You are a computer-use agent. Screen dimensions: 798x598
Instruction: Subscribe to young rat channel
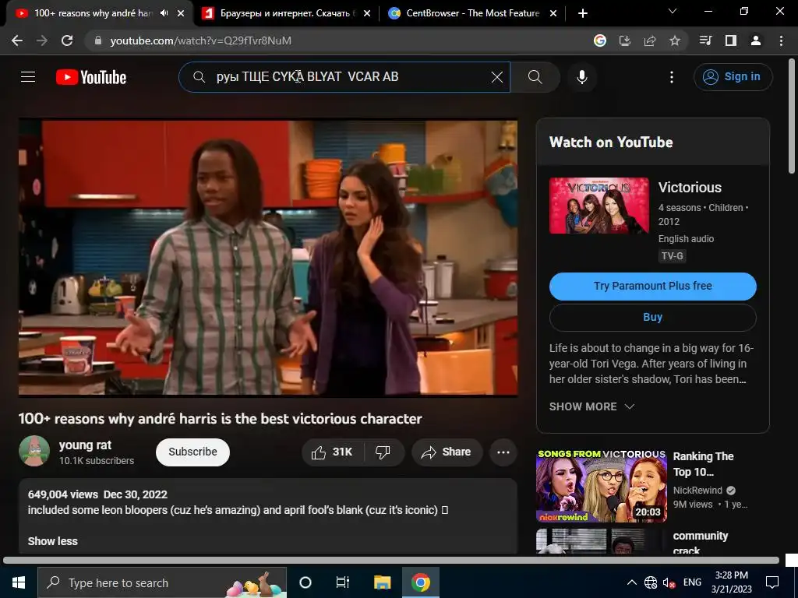tap(192, 452)
